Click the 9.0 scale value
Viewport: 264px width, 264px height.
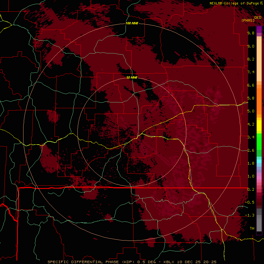pos(251,46)
